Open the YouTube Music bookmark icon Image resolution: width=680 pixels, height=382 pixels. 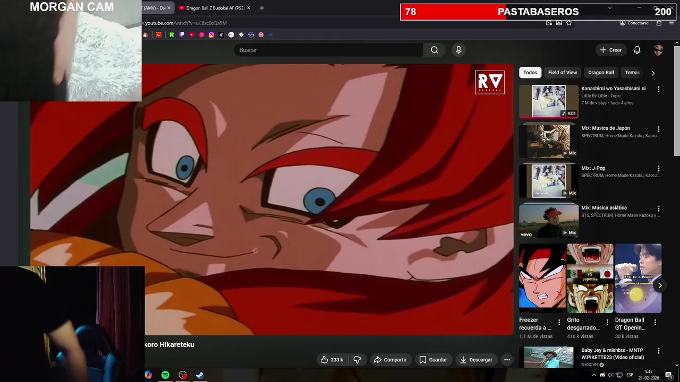[201, 34]
